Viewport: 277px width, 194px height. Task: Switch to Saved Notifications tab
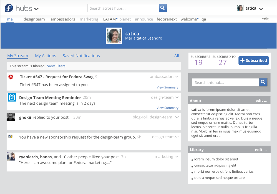[x=81, y=56]
